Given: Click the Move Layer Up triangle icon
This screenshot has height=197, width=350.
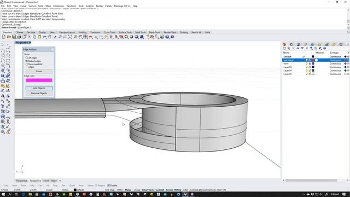Looking at the screenshot, I should [297, 48].
